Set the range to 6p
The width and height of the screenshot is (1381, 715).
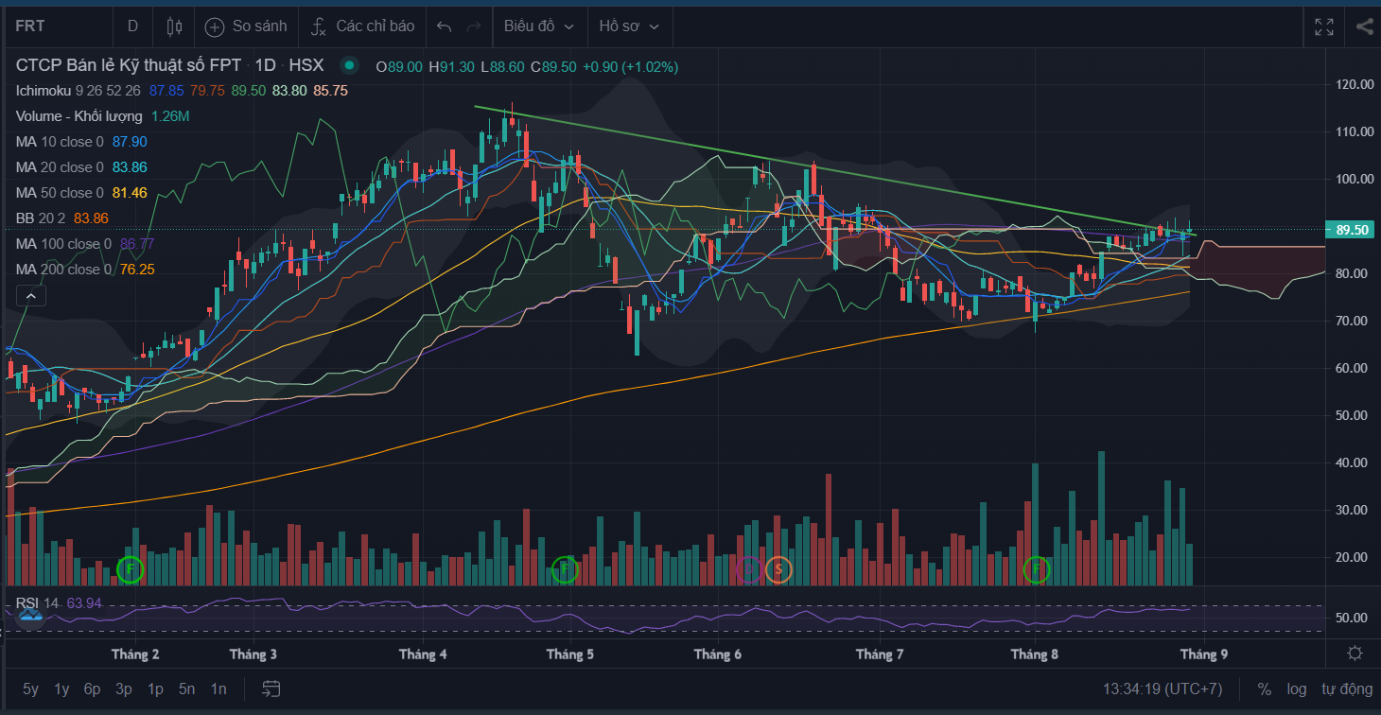click(x=92, y=689)
